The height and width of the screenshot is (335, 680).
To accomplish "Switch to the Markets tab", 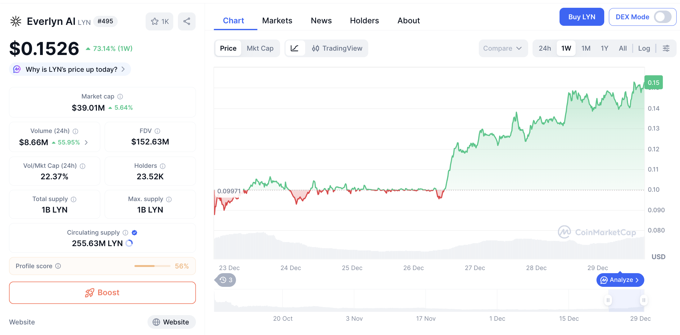I will coord(277,21).
